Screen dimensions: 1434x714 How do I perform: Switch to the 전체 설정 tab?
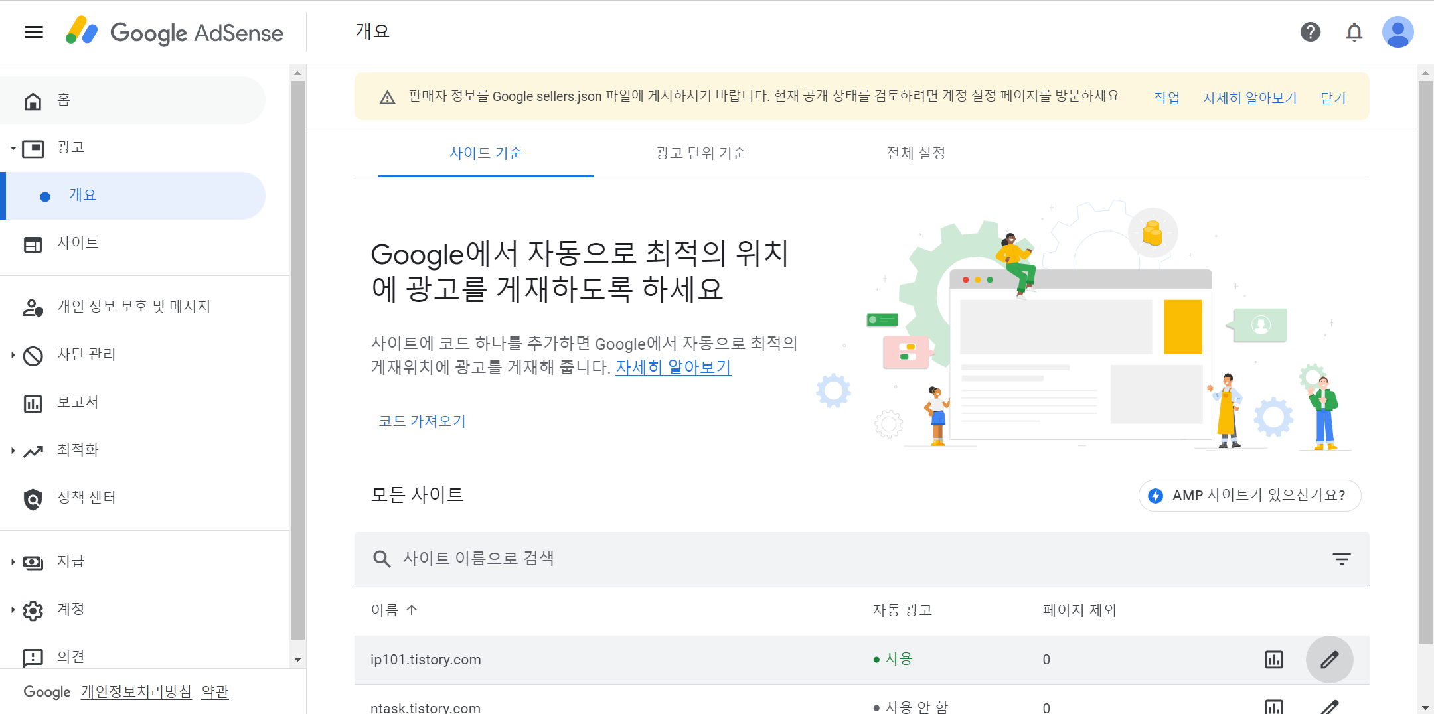click(x=916, y=153)
